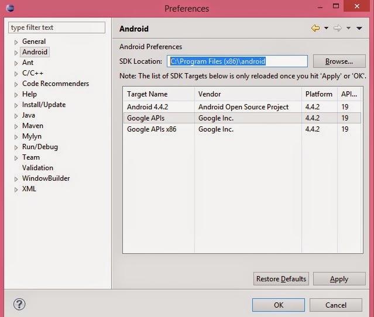The height and width of the screenshot is (317, 374).
Task: Select C/C++ preferences category
Action: (x=33, y=73)
